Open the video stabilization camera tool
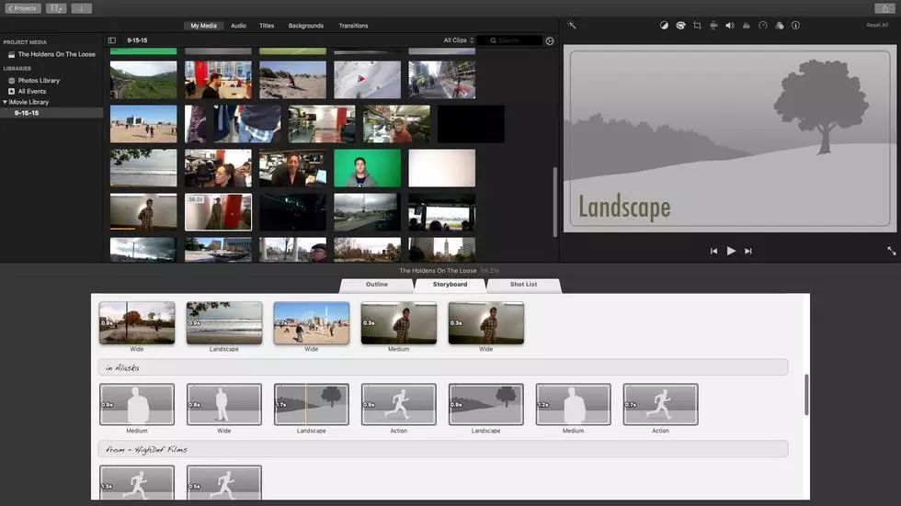Viewport: 901px width, 506px height. pos(713,26)
